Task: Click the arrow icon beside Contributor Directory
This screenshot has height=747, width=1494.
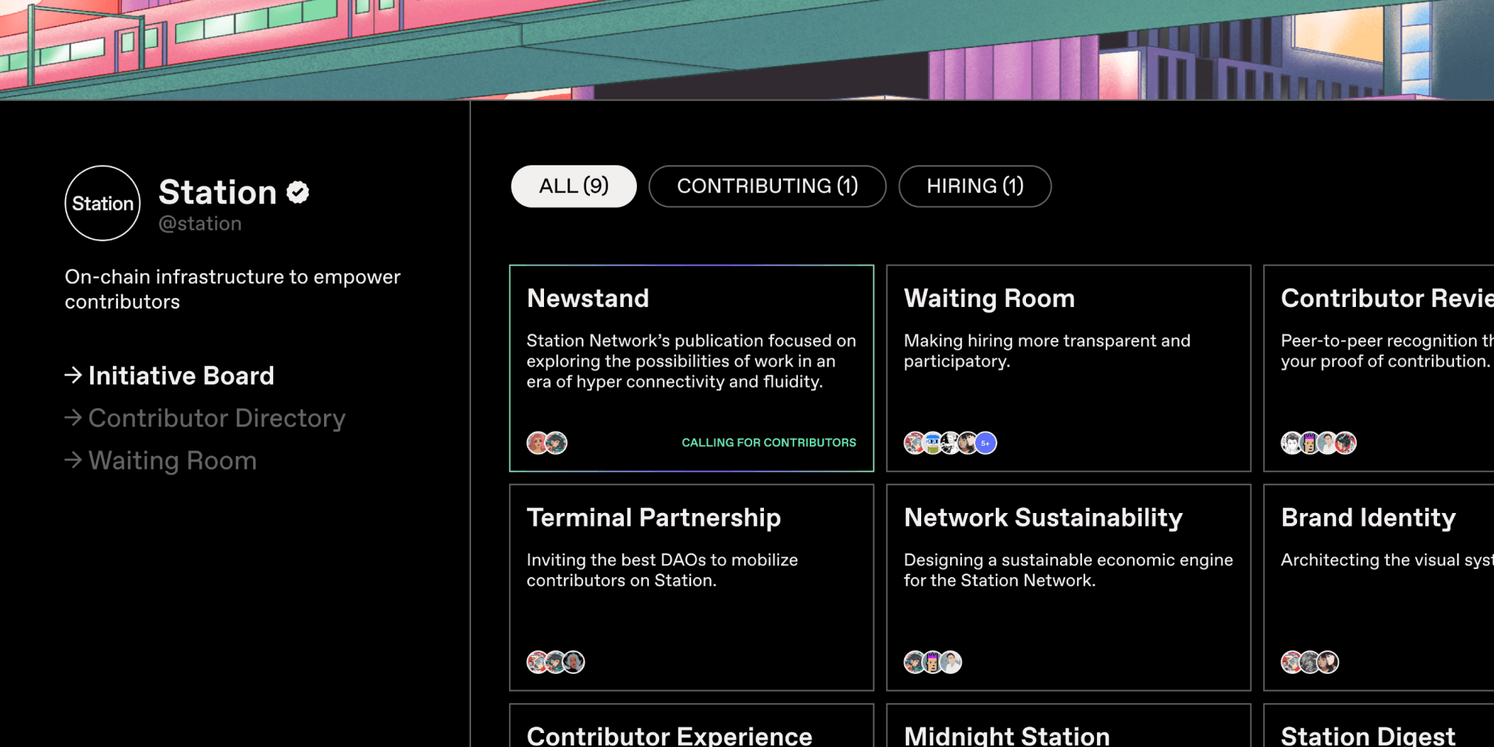Action: [x=73, y=418]
